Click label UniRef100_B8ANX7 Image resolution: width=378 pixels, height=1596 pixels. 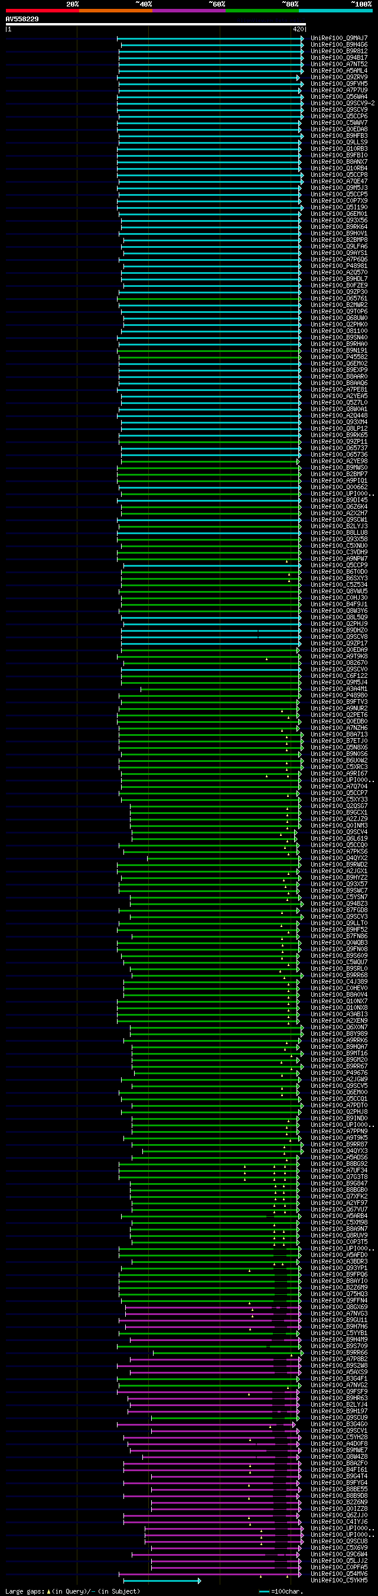point(339,161)
